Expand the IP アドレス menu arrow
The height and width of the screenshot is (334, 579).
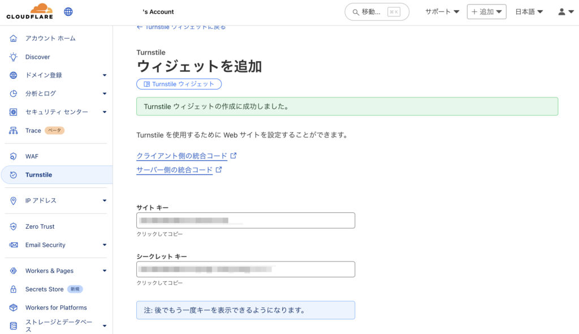pyautogui.click(x=105, y=200)
